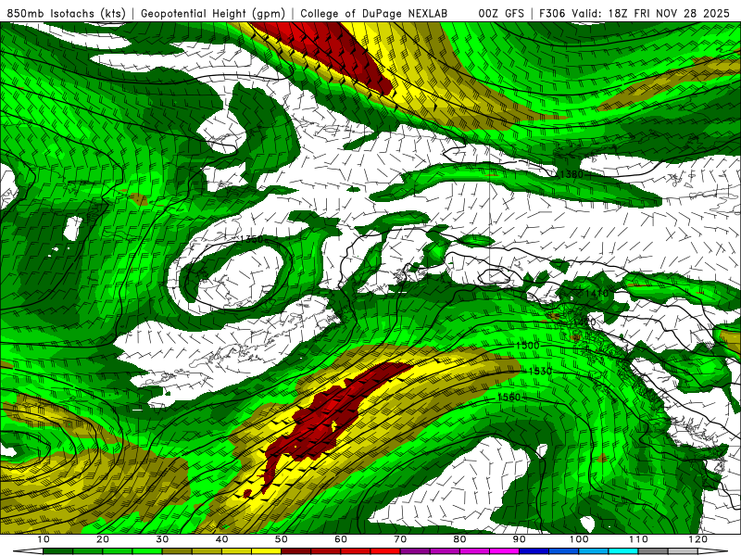741x556 pixels.
Task: Click the 'College of DuPage NEXLAB' title text
Action: coord(373,13)
